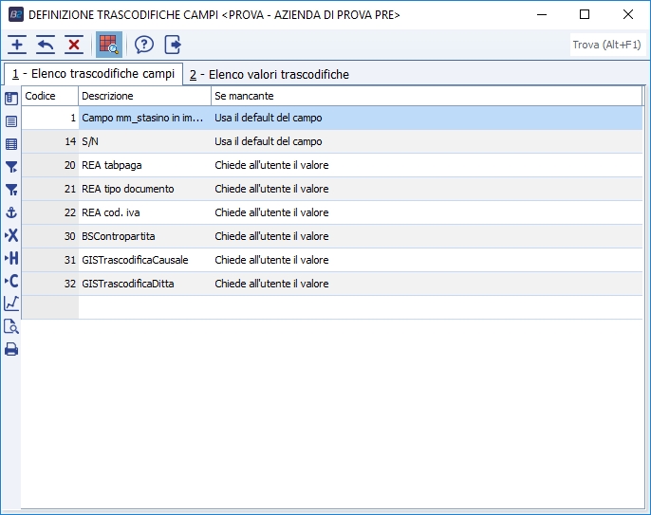Open help with the question mark icon
Viewport: 651px width, 515px height.
point(144,45)
